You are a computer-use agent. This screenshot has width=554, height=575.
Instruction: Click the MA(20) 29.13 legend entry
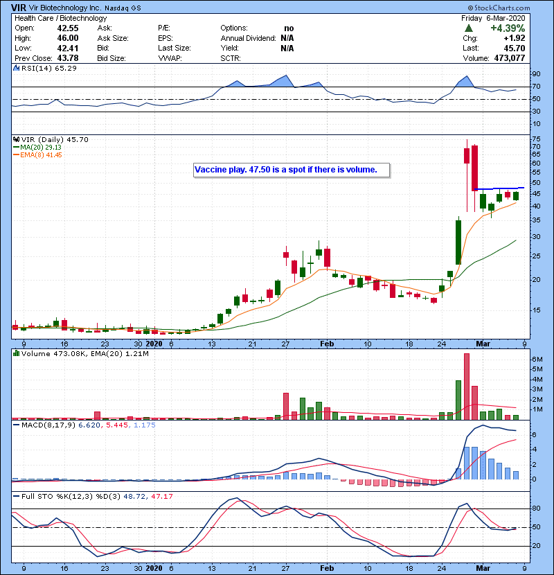click(x=41, y=148)
